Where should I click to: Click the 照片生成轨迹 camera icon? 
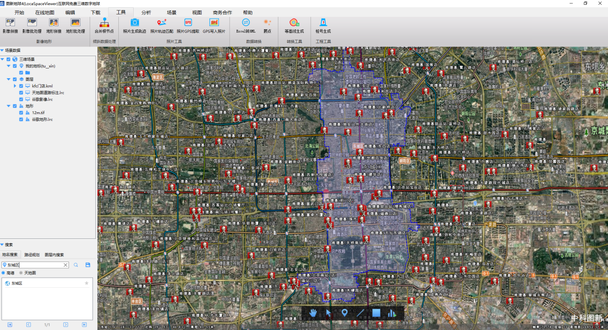(135, 23)
